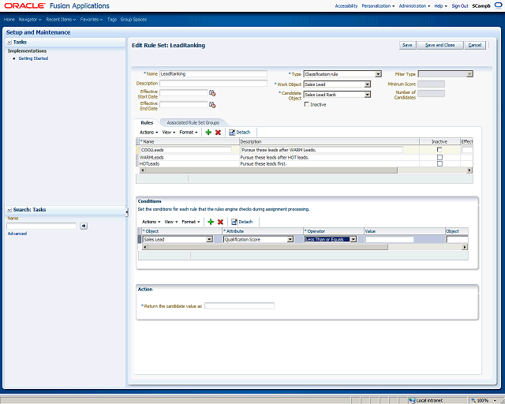This screenshot has height=404, width=505.
Task: Open the Favorites menu
Action: [92, 19]
